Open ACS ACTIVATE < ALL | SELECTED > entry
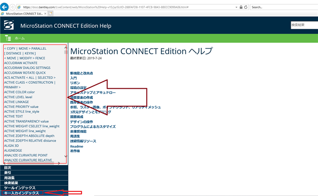This screenshot has height=196, width=318. tap(30, 78)
